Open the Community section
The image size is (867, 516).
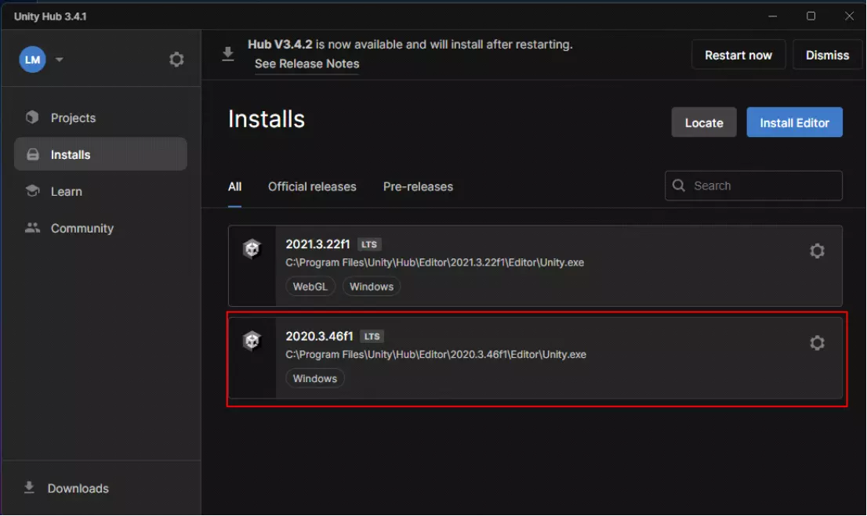[100, 228]
